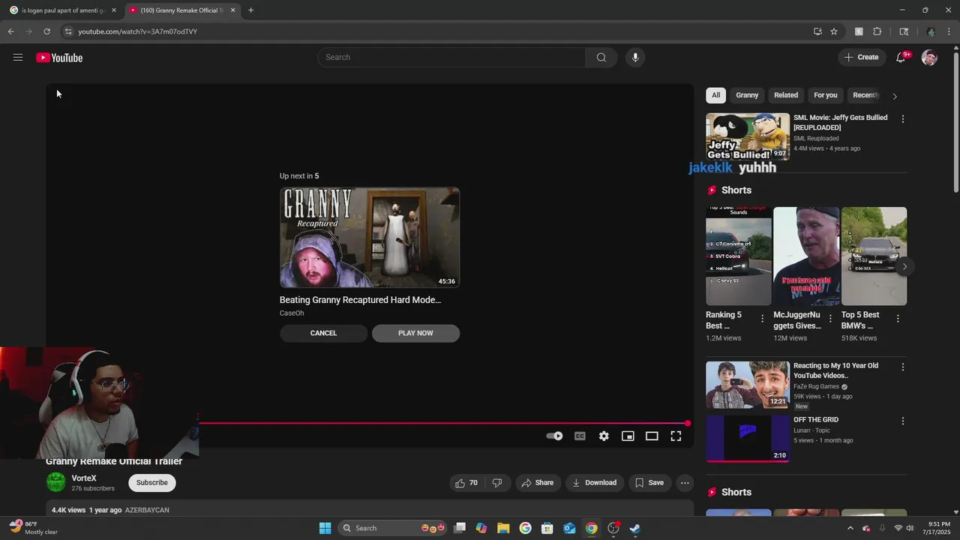
Task: Open YouTube notifications bell
Action: pyautogui.click(x=901, y=58)
